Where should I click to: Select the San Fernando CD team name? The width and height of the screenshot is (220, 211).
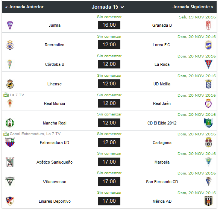(162, 182)
